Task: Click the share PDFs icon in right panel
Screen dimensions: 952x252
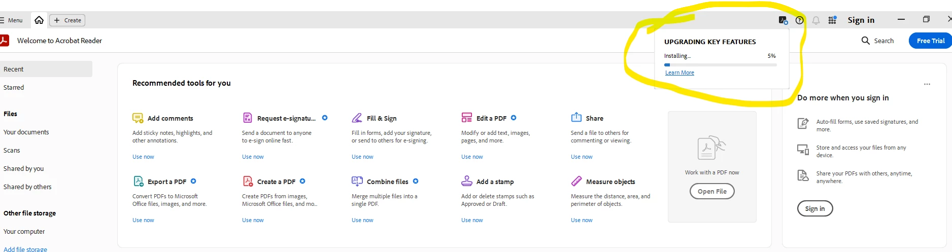Action: click(803, 175)
